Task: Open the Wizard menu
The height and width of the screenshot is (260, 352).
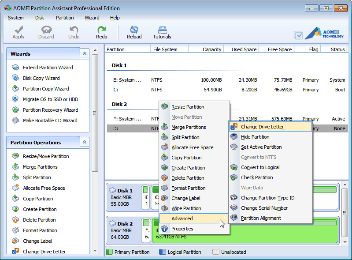Action: tap(92, 18)
